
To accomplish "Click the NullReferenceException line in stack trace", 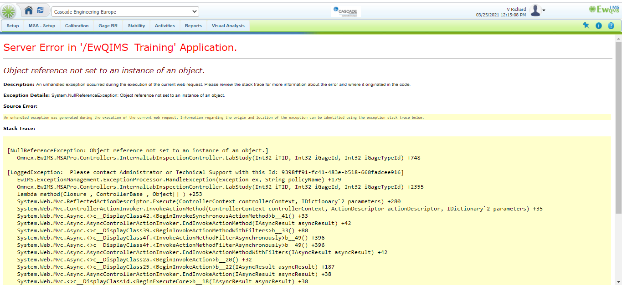I will click(x=138, y=150).
